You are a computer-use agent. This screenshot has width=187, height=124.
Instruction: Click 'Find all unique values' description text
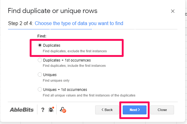(89, 95)
